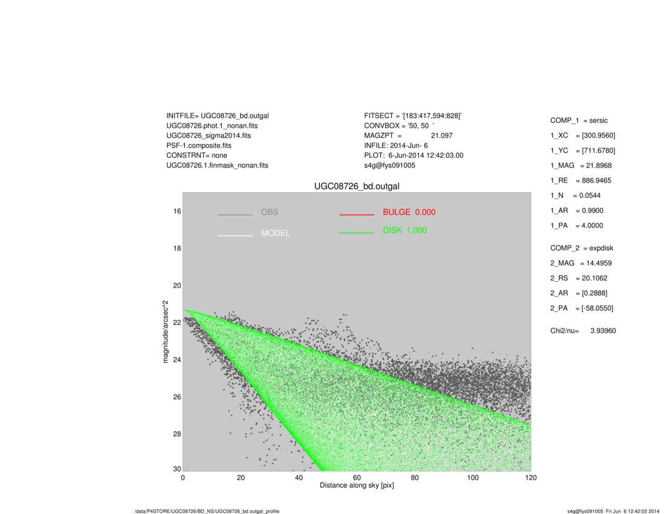Select the COMP_1 = sersic parameter

click(x=579, y=120)
